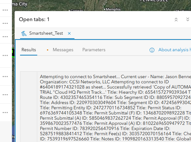Screen dimensions: 191x142
Task: Open the bottommost three-dot options menu in sidebar
Action: coord(5,112)
